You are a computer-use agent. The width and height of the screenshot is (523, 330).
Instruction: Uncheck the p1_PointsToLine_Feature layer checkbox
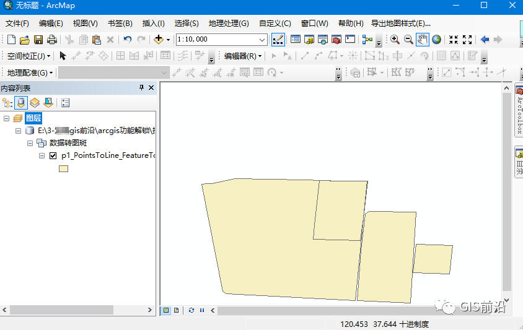point(53,155)
